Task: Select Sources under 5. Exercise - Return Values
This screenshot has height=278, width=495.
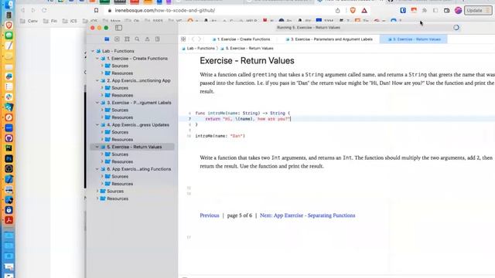Action: click(120, 154)
